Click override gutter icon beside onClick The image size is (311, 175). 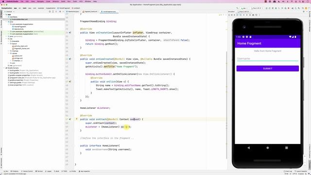click(70, 82)
